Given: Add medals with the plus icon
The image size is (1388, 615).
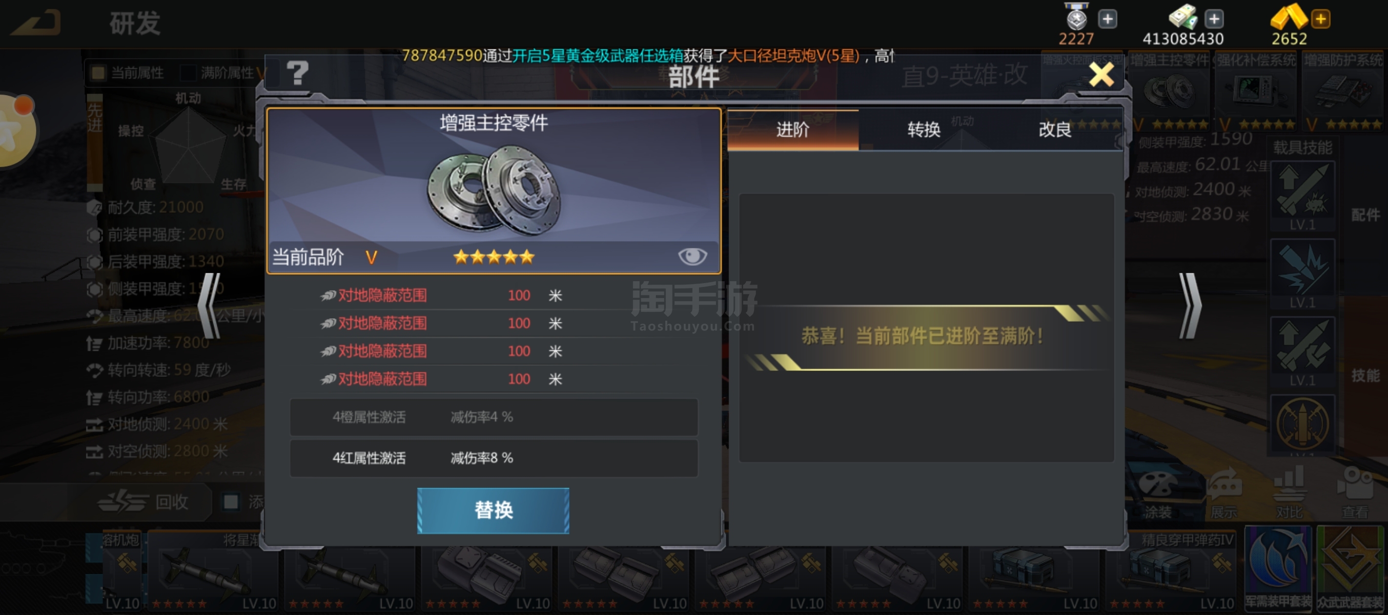Looking at the screenshot, I should 1107,20.
